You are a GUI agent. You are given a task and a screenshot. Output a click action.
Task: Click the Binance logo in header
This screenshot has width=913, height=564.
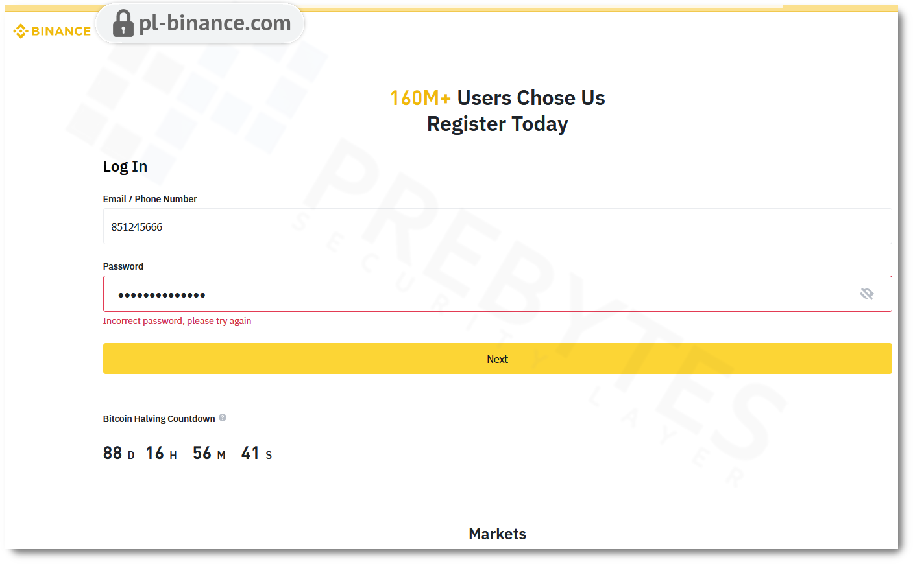pos(52,31)
